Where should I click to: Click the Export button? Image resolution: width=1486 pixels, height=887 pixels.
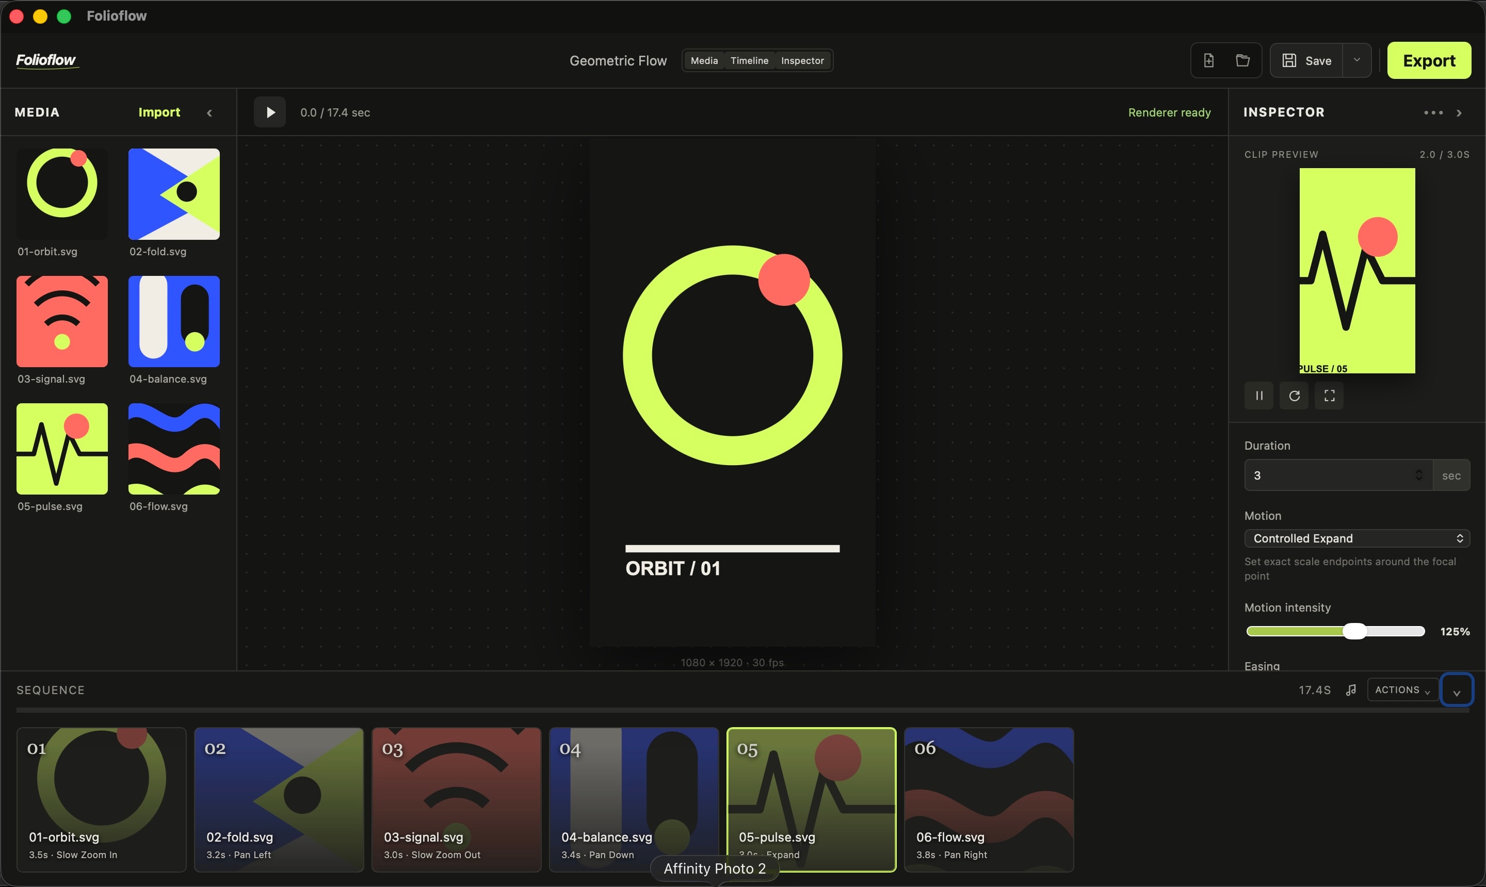[x=1429, y=60]
